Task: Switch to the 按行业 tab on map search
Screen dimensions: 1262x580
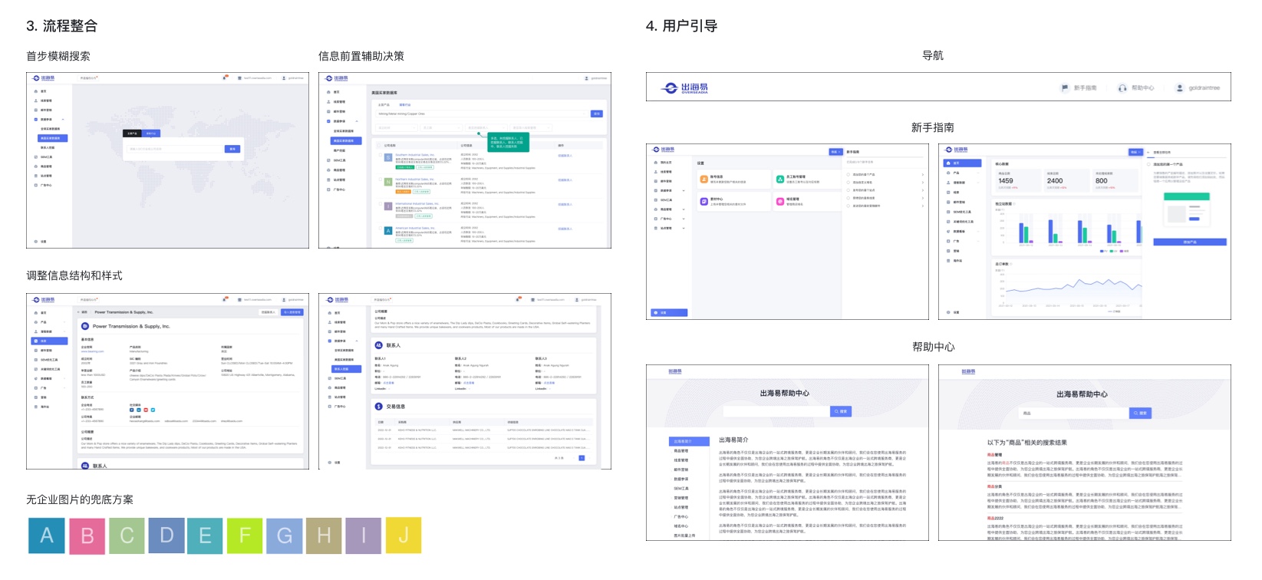Action: [x=151, y=133]
